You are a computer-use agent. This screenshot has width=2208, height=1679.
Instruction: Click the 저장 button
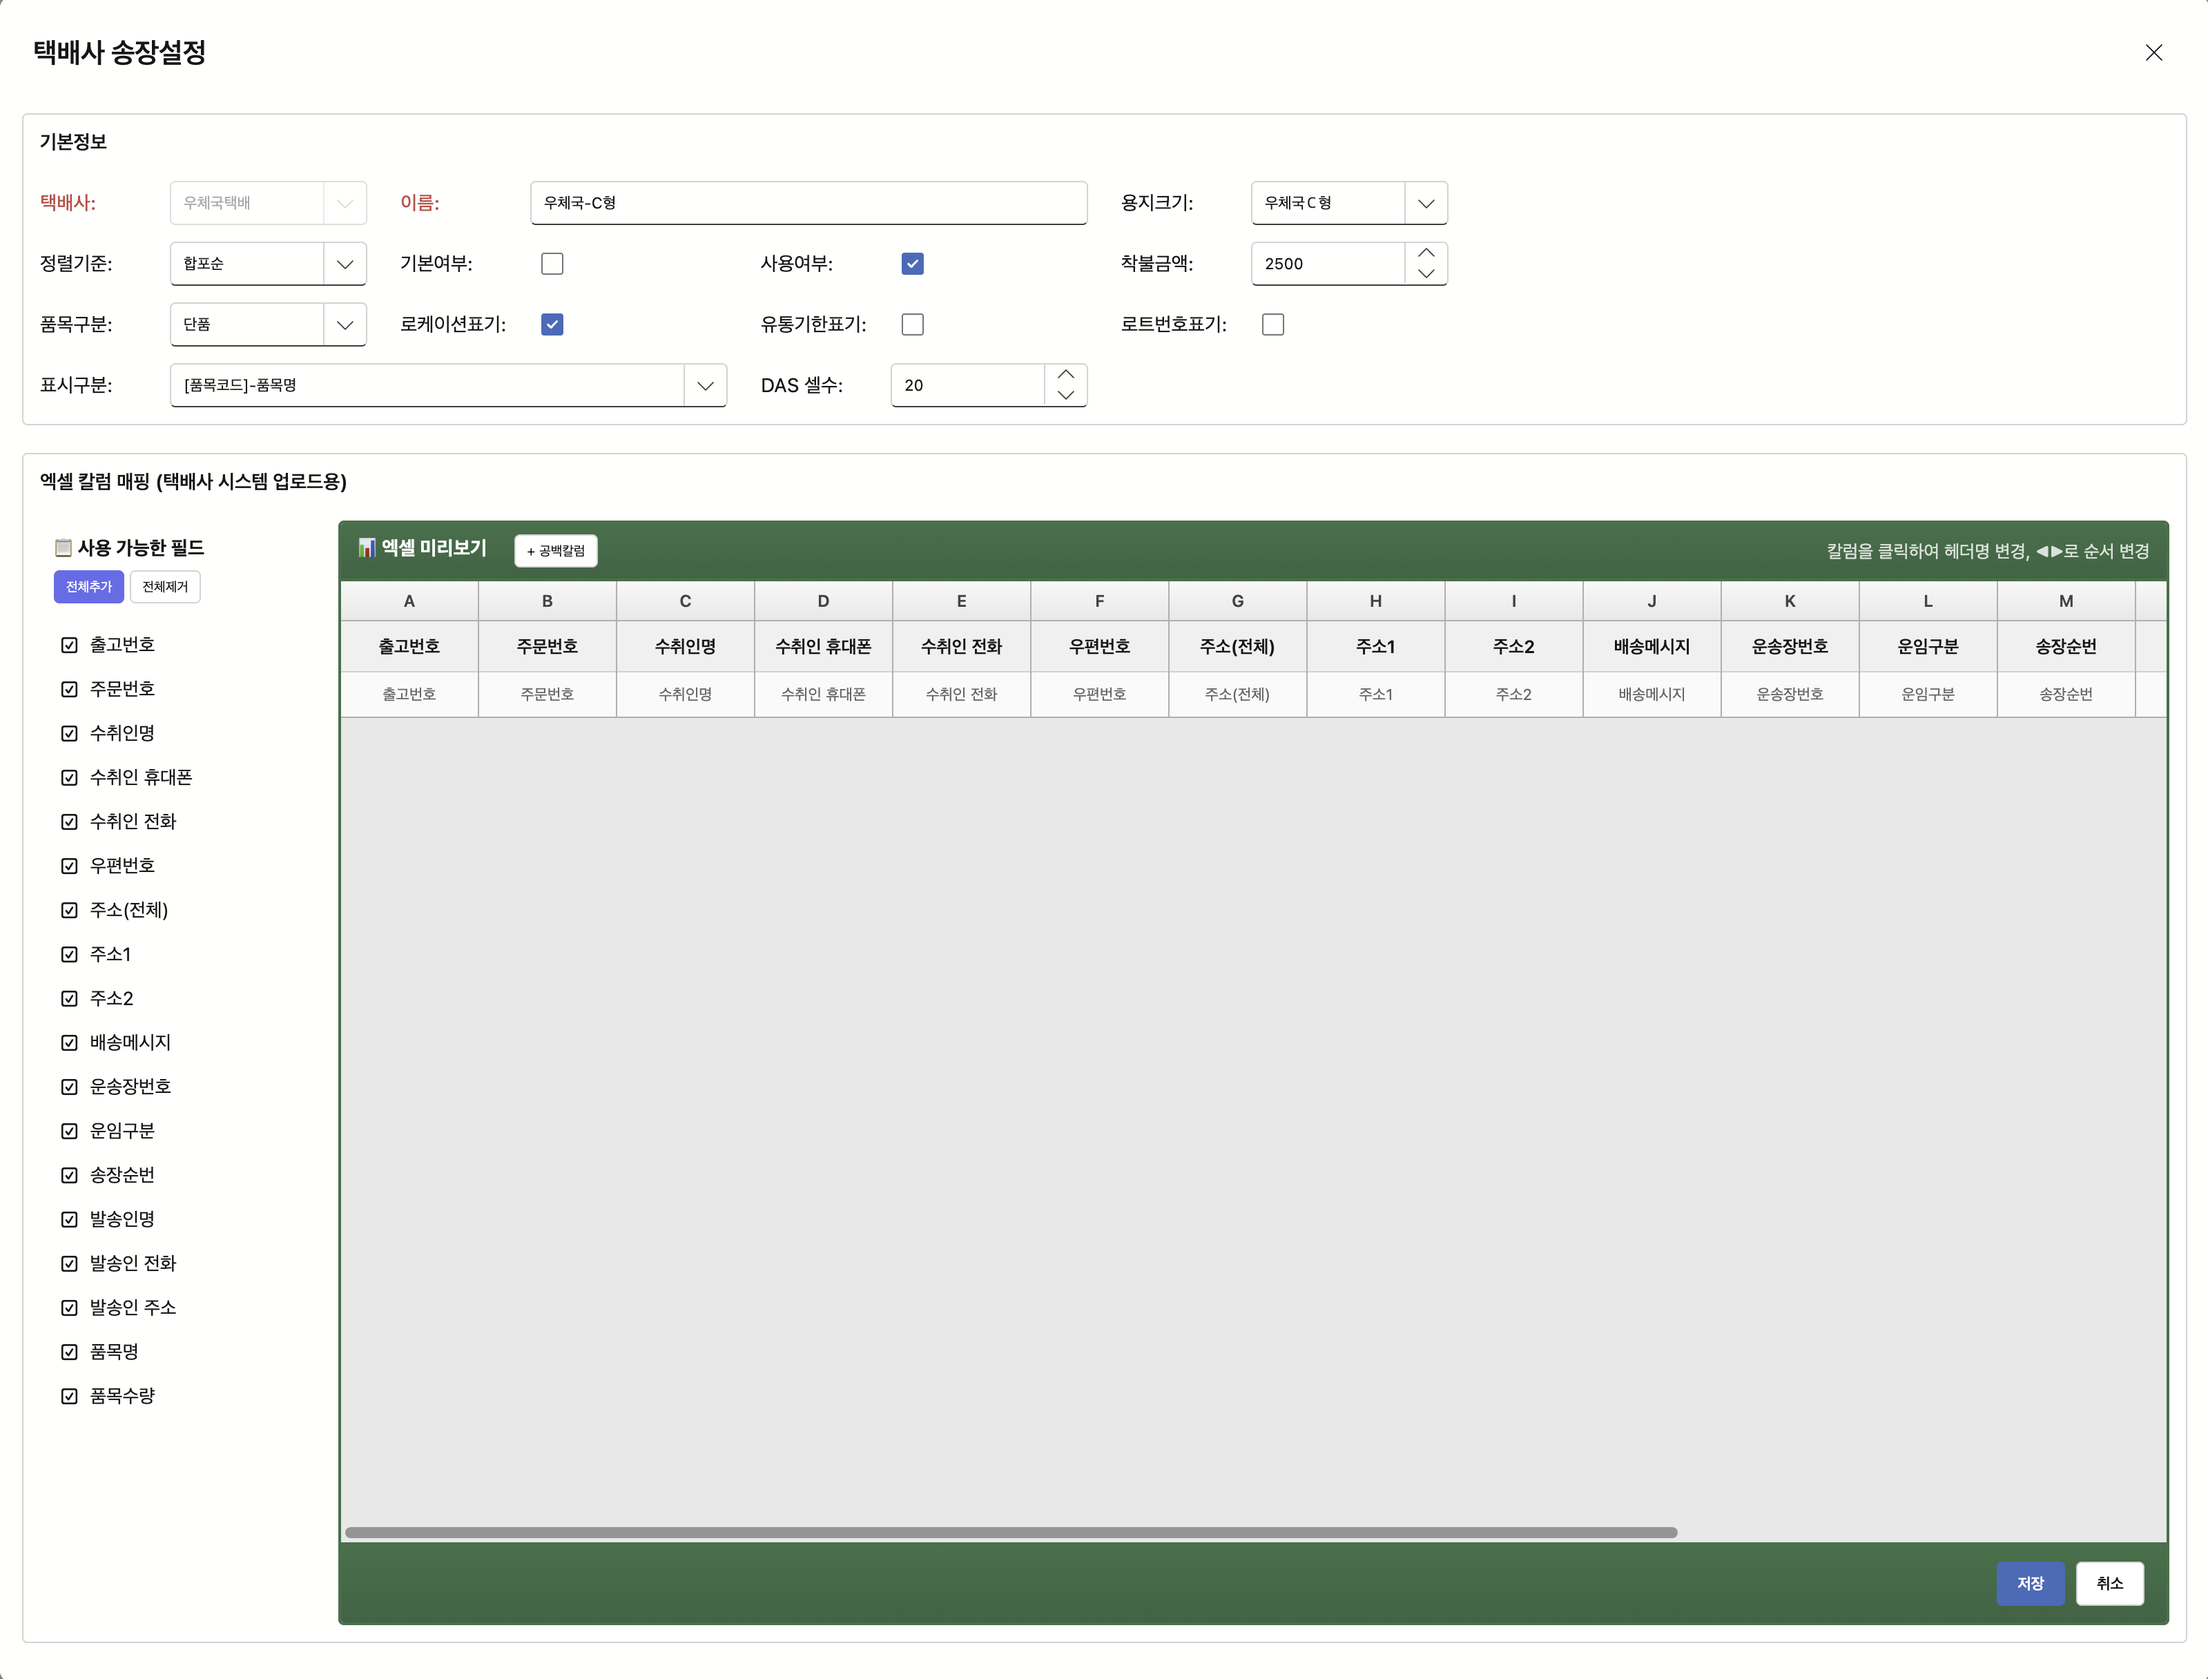(x=2030, y=1584)
